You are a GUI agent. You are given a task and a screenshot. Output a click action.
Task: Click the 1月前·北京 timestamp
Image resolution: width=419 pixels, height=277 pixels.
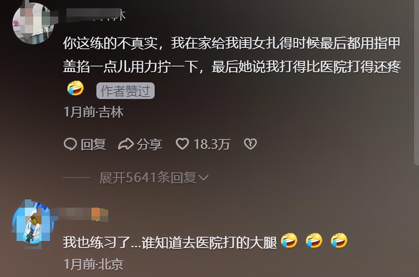tap(94, 265)
